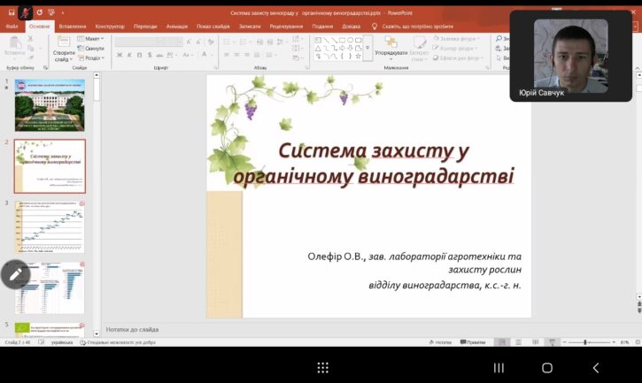Toggle center text alignment

click(x=236, y=55)
